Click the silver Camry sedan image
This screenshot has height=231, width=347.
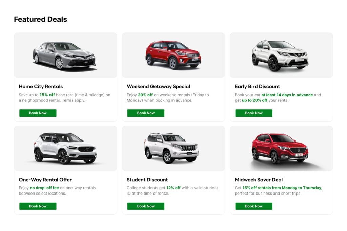point(65,55)
